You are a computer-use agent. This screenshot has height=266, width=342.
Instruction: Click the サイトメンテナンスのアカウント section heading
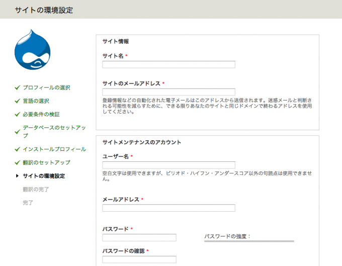click(x=142, y=142)
